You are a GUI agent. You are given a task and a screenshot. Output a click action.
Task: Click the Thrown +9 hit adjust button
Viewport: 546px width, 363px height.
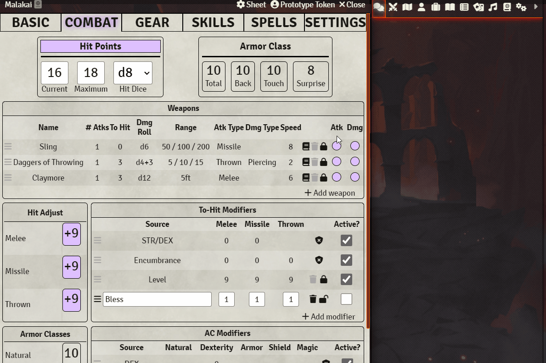[x=72, y=300]
